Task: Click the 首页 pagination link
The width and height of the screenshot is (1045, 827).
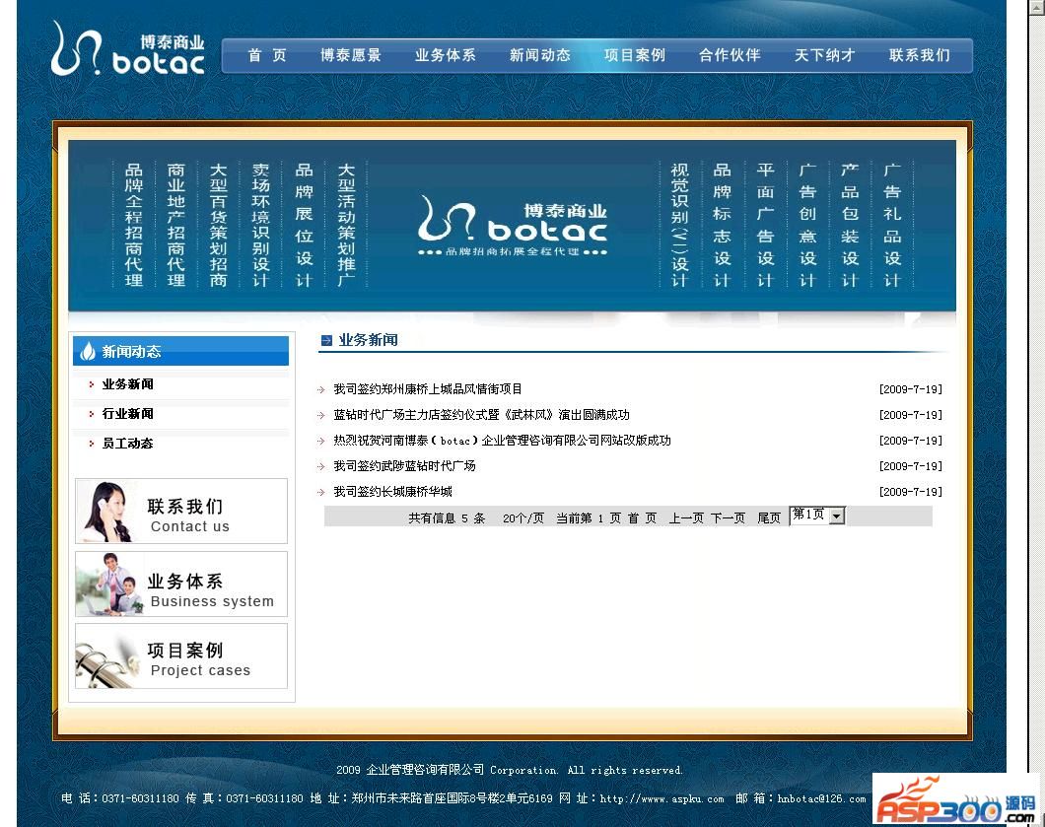Action: [643, 517]
